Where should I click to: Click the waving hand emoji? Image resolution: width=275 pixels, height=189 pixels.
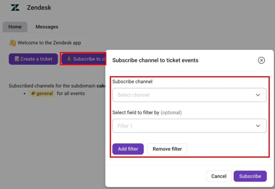pos(13,43)
